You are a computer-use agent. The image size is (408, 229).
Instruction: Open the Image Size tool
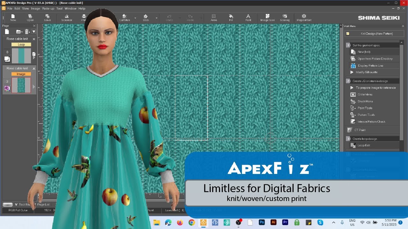tap(267, 17)
